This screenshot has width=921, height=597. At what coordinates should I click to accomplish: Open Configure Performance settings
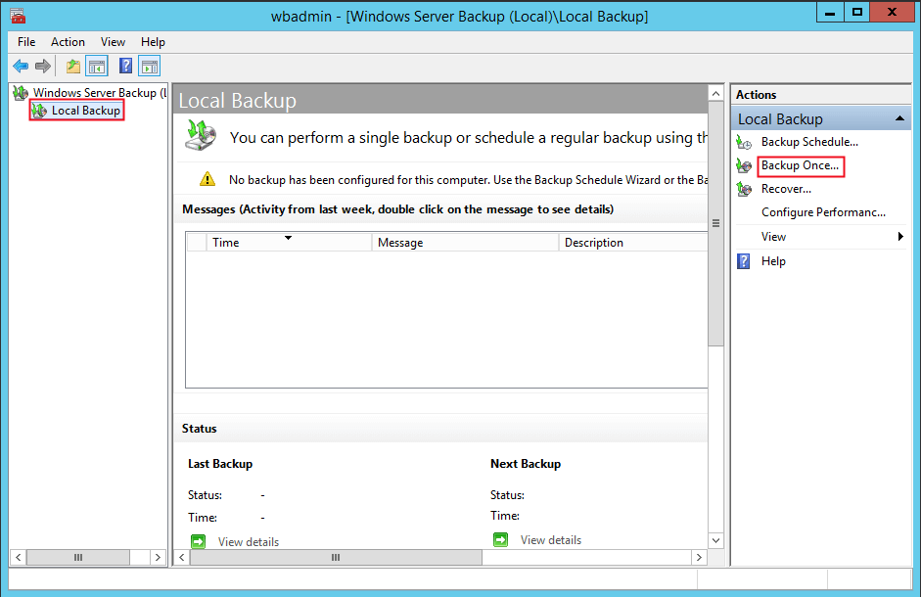(823, 212)
